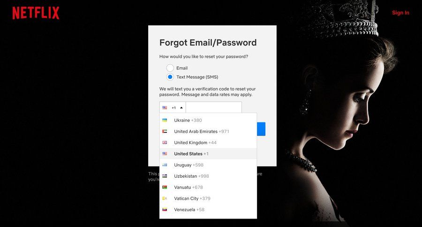The image size is (422, 227).
Task: Click the Vatican City flag icon
Action: point(165,198)
